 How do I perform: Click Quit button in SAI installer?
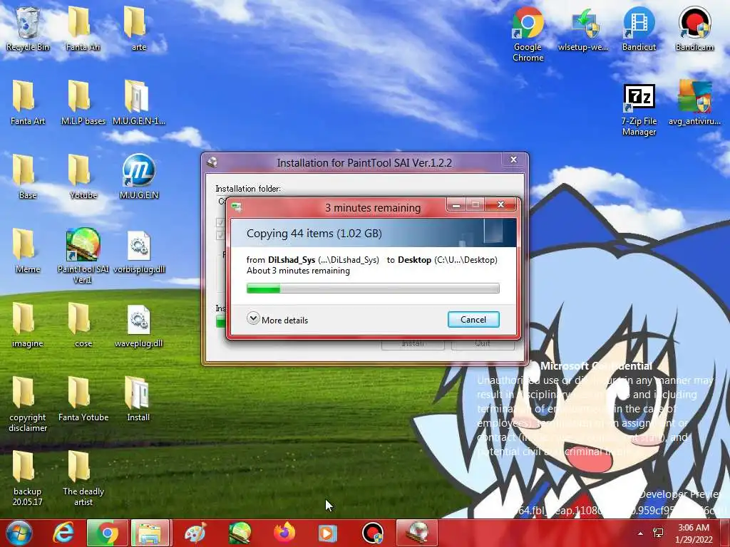pyautogui.click(x=483, y=344)
